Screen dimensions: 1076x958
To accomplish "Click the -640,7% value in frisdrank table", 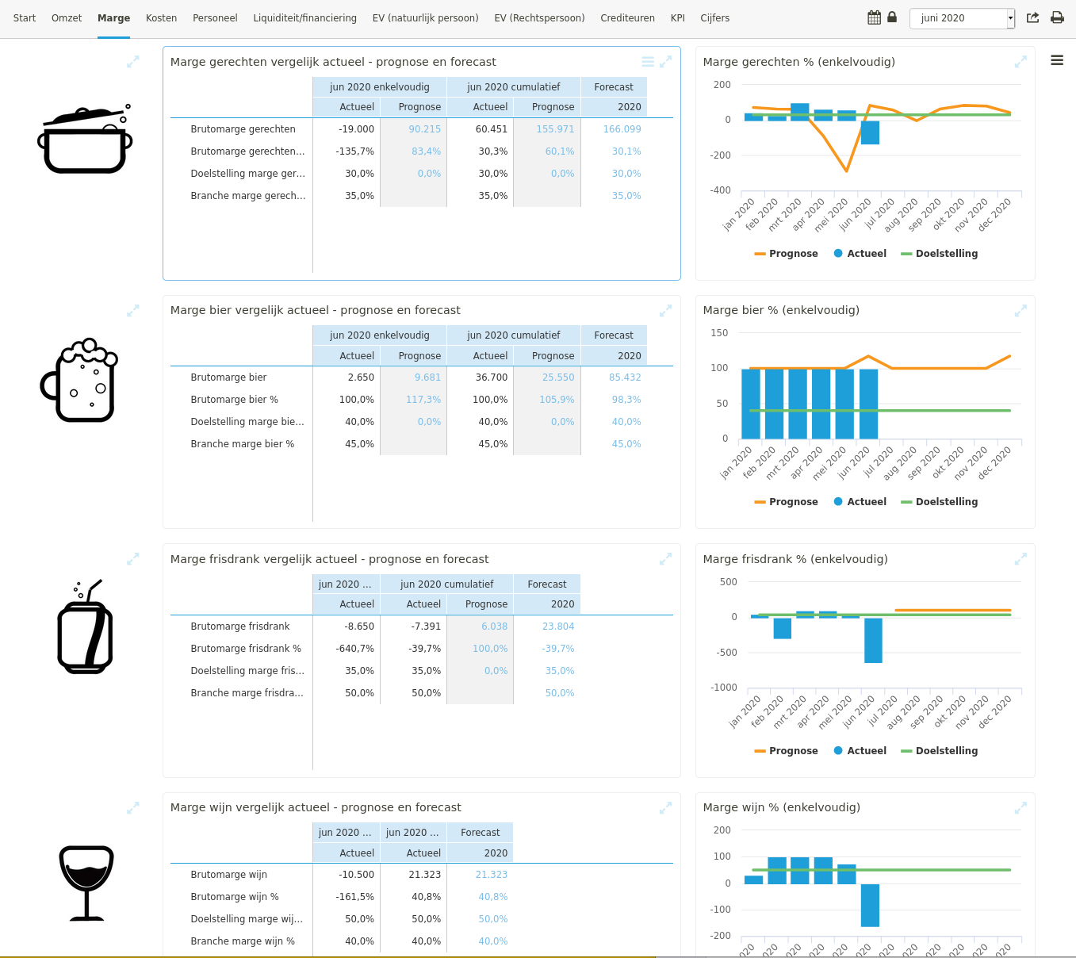I will (354, 649).
